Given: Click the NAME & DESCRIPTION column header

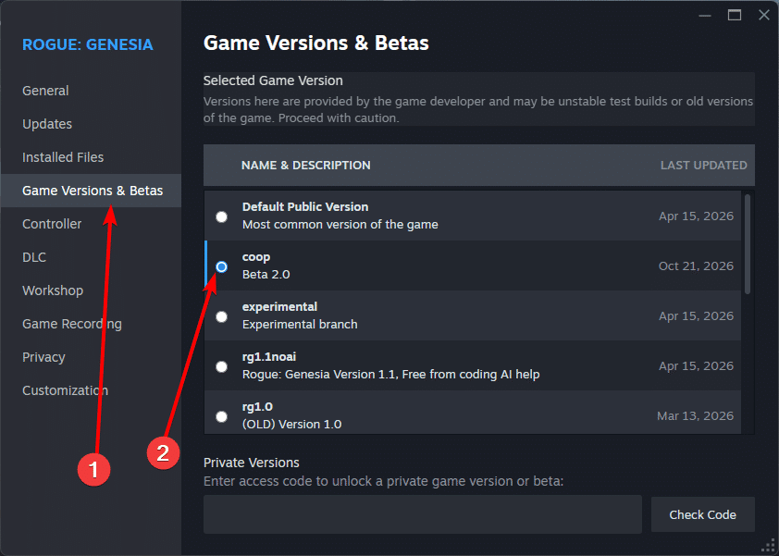Looking at the screenshot, I should point(305,165).
